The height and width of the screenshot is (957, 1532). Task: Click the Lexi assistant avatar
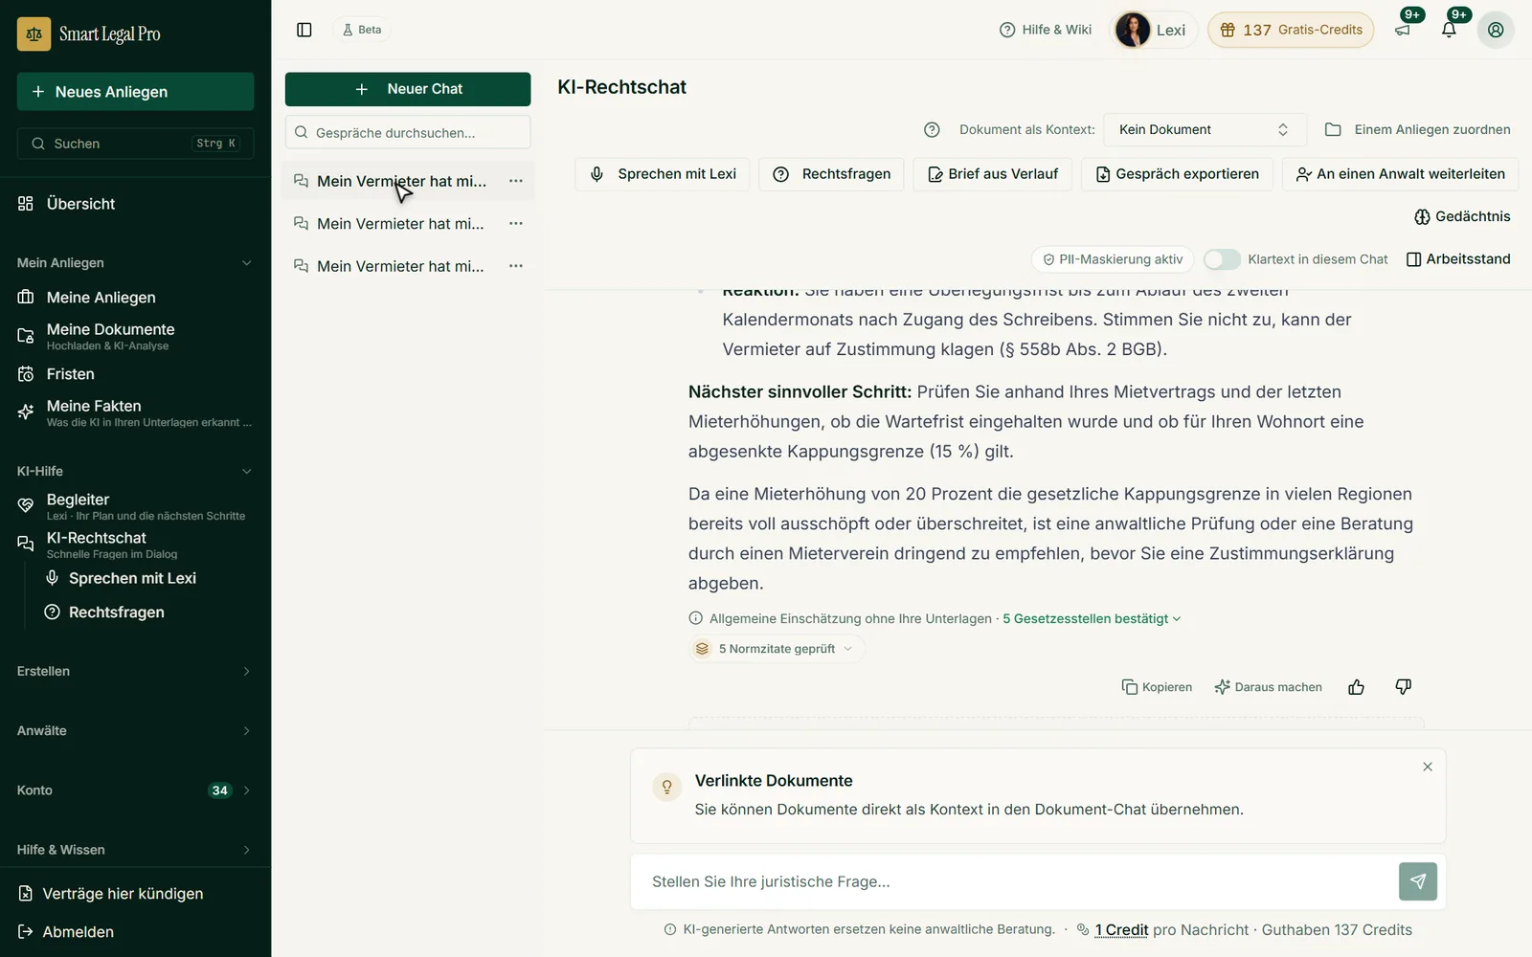1133,30
